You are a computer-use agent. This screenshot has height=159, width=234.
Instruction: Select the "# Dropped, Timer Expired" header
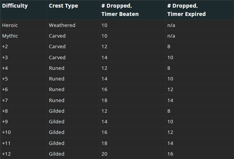click(186, 10)
